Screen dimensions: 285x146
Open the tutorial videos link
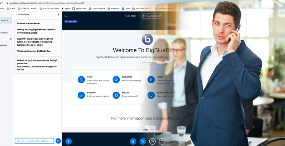pos(30,32)
